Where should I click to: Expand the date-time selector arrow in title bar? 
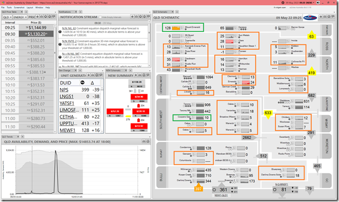[x=313, y=3]
